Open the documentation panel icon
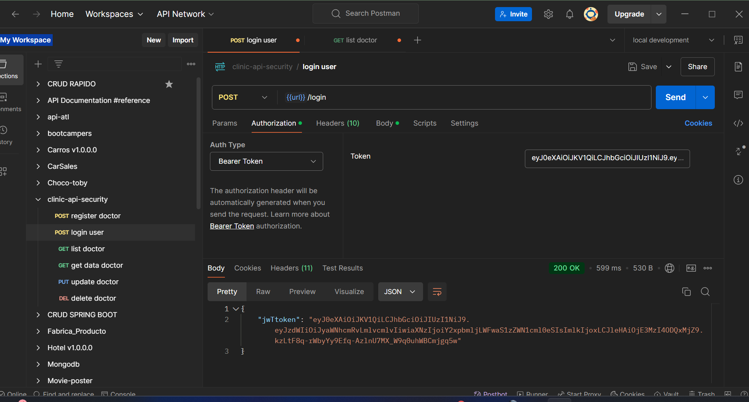 click(738, 67)
